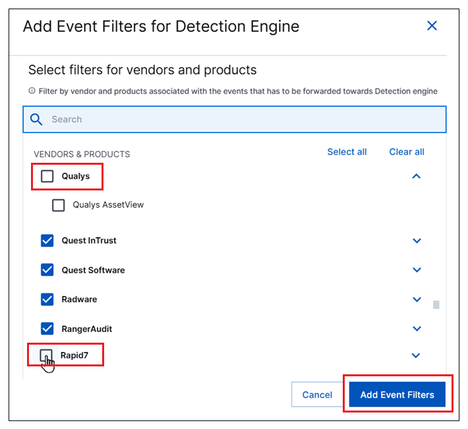Expand the Rapid7 products list
The width and height of the screenshot is (468, 429).
coord(415,355)
